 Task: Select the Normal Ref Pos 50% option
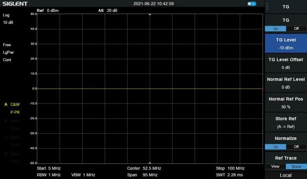285,102
